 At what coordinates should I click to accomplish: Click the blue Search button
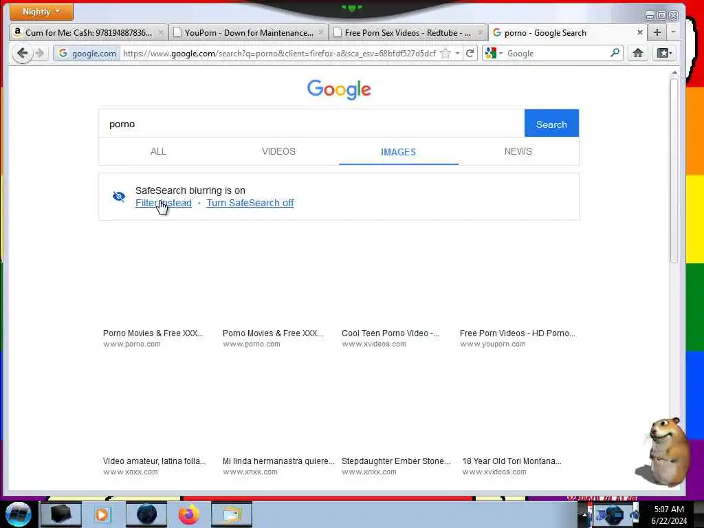click(551, 124)
